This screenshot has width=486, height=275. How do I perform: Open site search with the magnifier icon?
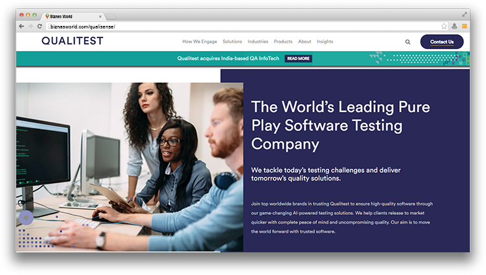408,42
